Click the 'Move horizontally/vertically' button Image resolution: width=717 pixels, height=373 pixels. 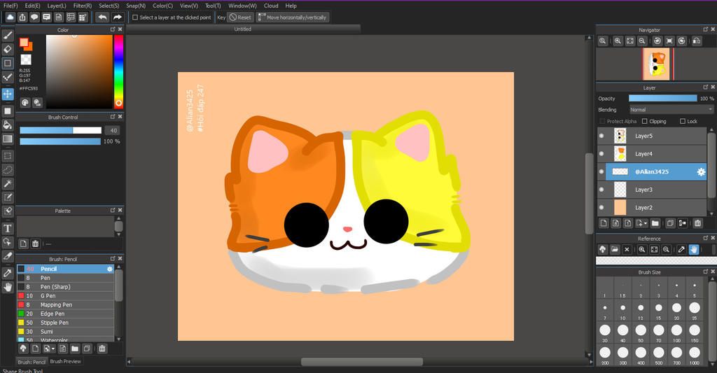click(292, 17)
